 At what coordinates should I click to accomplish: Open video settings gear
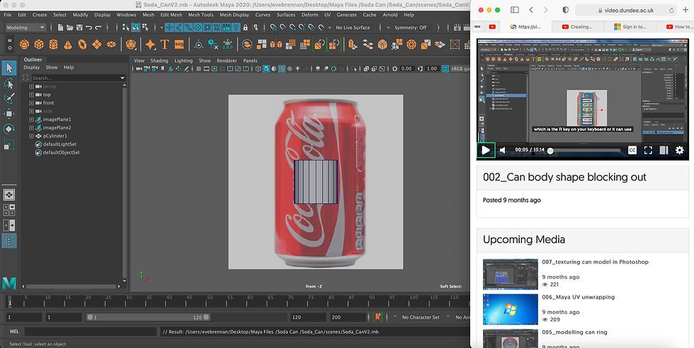(x=679, y=151)
